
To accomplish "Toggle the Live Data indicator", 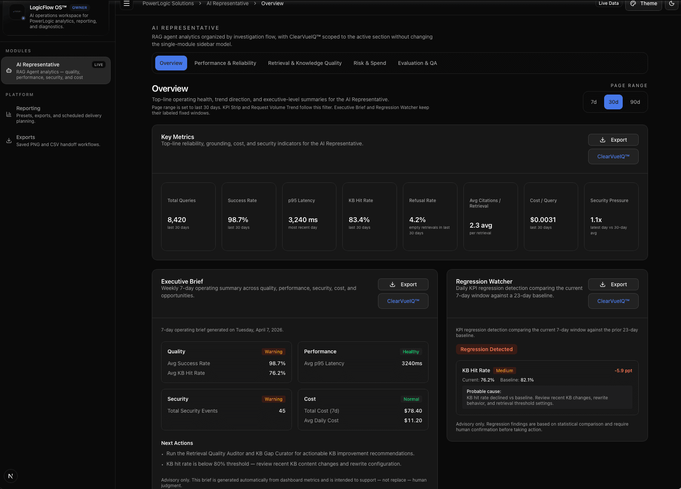I will tap(609, 3).
